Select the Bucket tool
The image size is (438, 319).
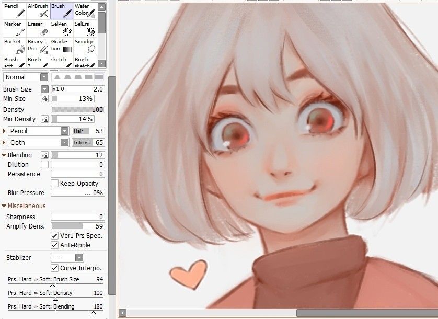15,46
